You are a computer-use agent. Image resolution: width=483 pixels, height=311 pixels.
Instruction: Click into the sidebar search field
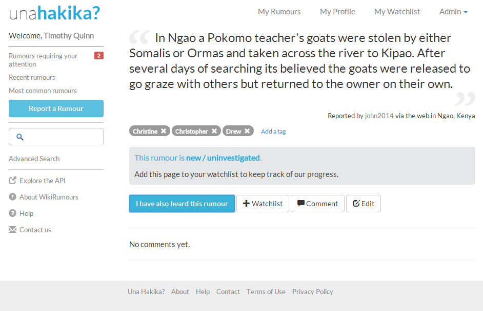point(62,137)
